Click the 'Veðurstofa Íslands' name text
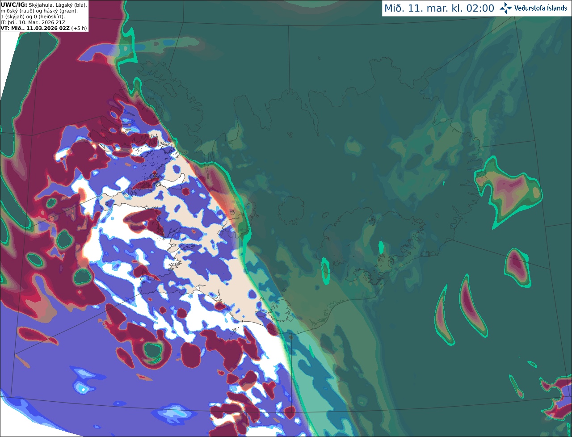This screenshot has width=572, height=437. 541,8
